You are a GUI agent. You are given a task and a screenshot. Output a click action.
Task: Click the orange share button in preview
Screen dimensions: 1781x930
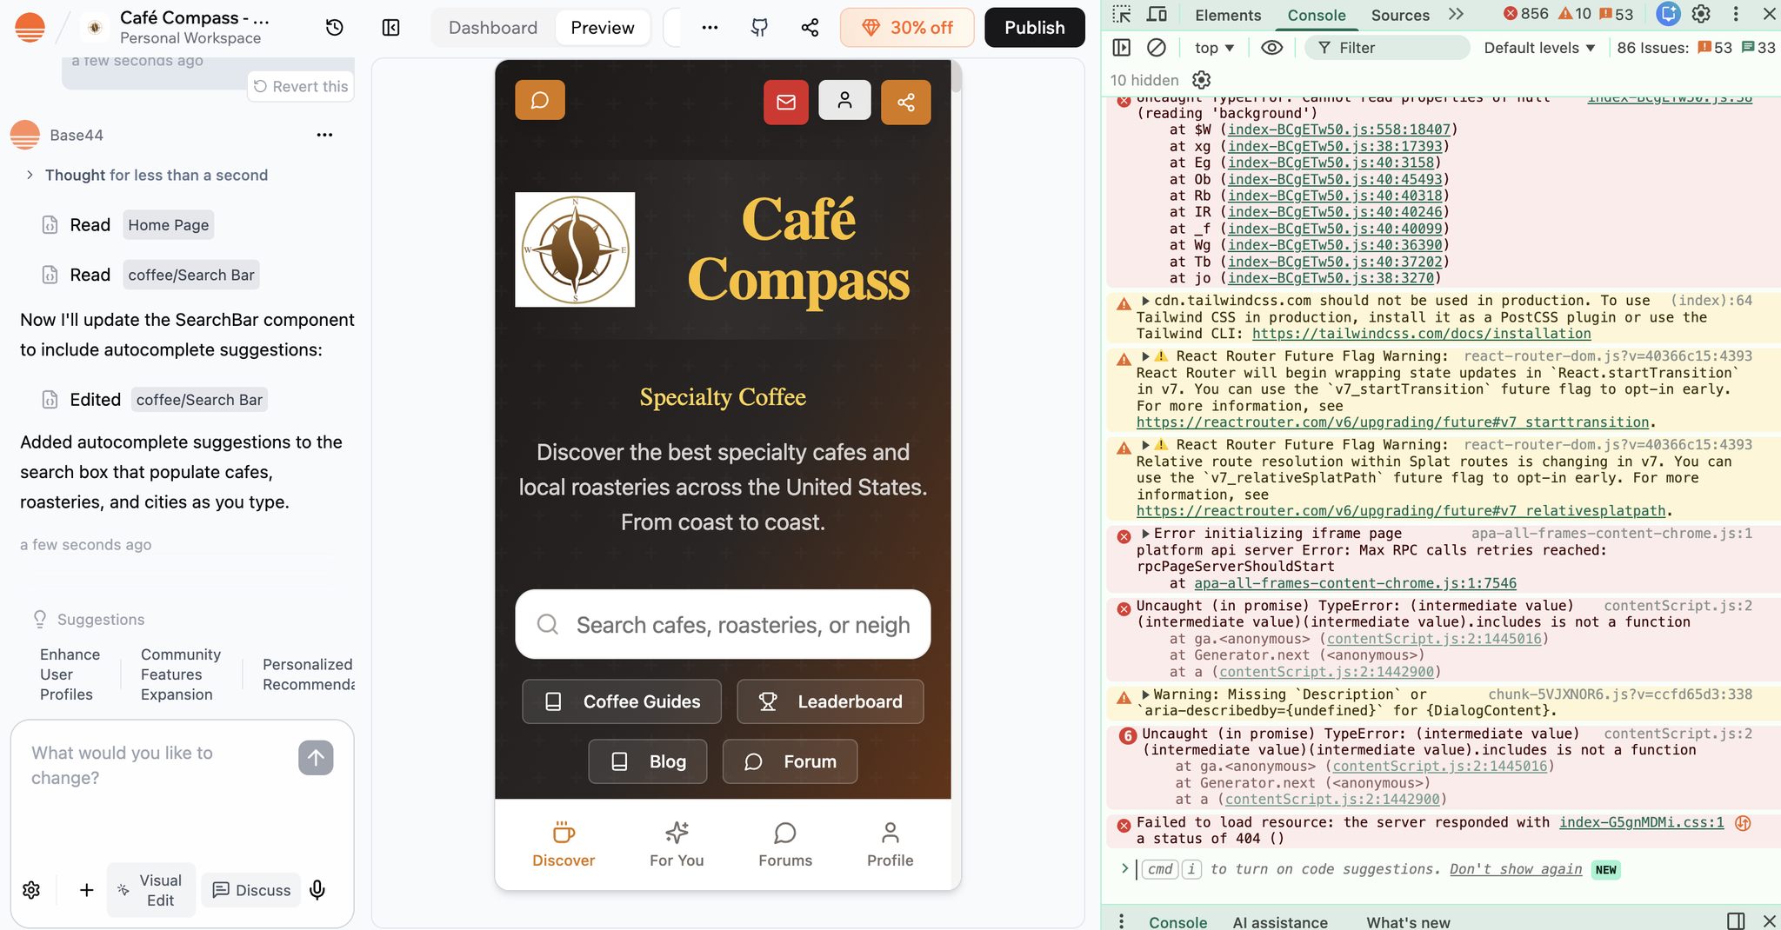click(906, 102)
